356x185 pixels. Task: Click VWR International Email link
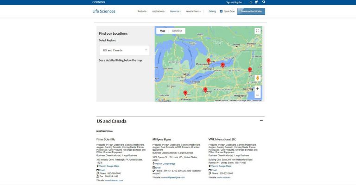[x=214, y=170]
